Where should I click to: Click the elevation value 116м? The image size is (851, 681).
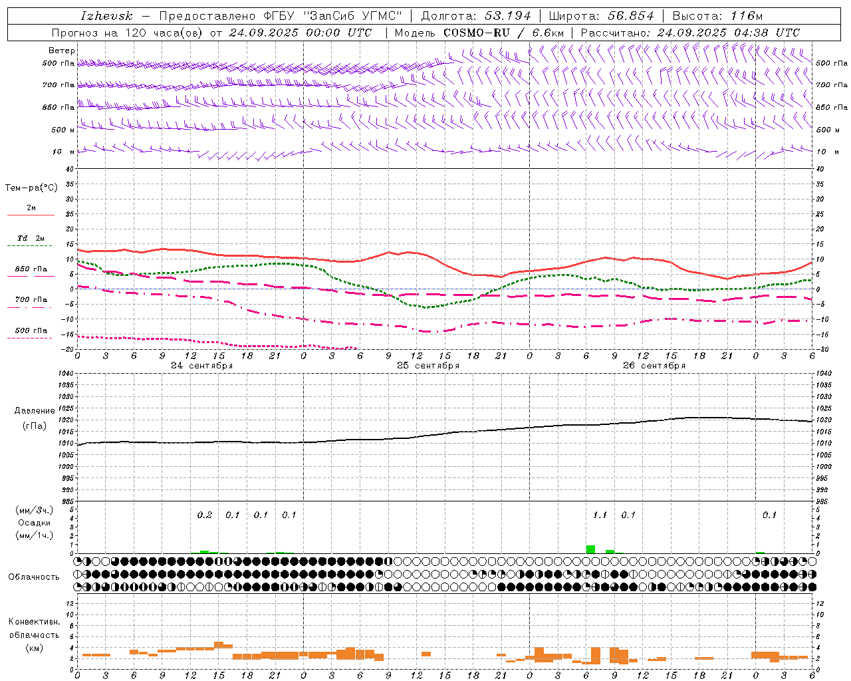[x=747, y=16]
